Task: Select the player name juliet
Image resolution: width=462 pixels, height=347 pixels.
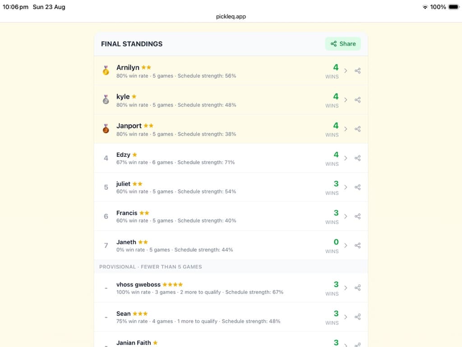Action: (123, 184)
